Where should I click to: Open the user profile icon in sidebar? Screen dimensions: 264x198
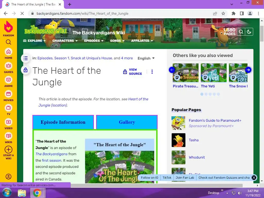click(9, 177)
